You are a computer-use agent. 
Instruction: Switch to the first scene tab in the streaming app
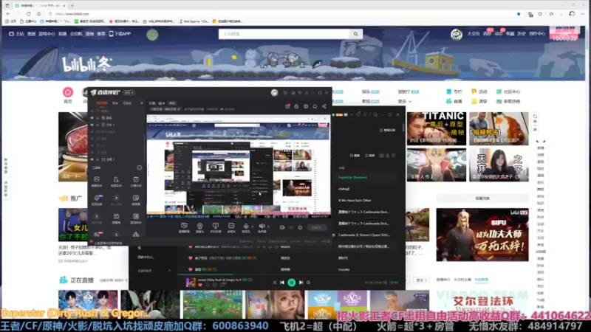[x=102, y=103]
